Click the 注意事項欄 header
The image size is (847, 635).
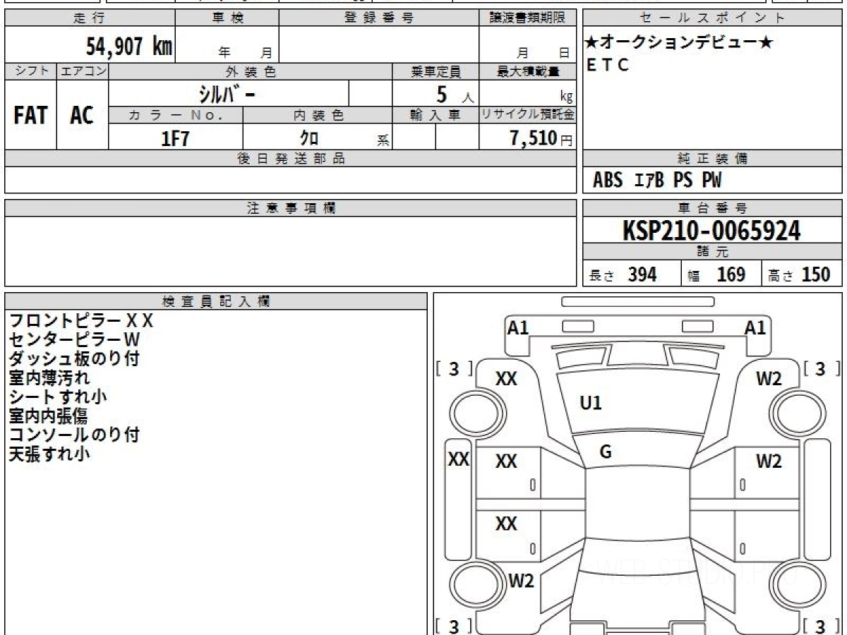291,208
